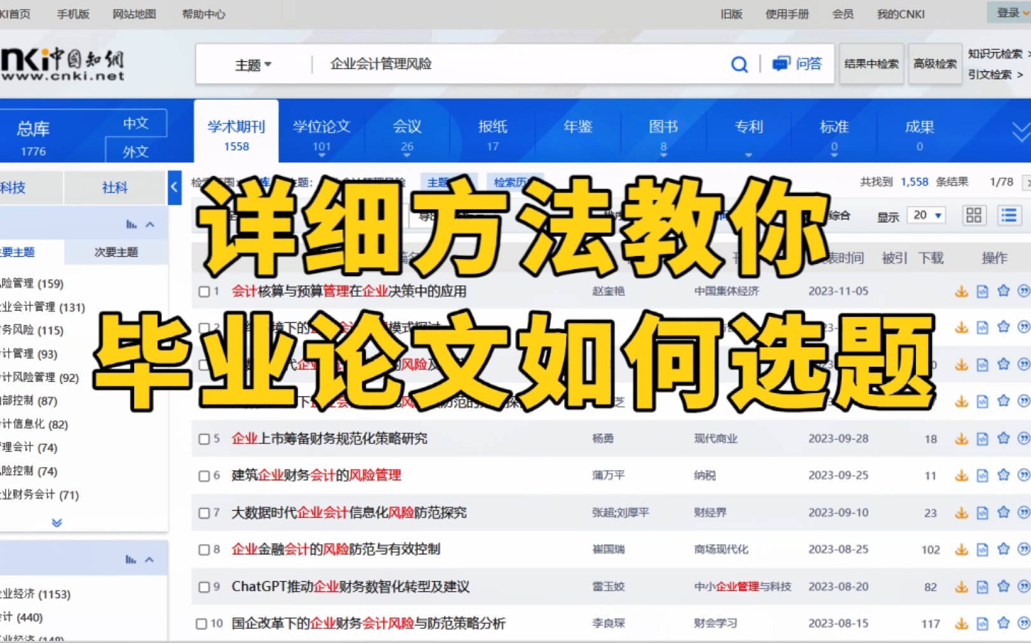The image size is (1031, 643).
Task: Download 企业上市筹备财务规范化策略研究
Action: (x=962, y=439)
